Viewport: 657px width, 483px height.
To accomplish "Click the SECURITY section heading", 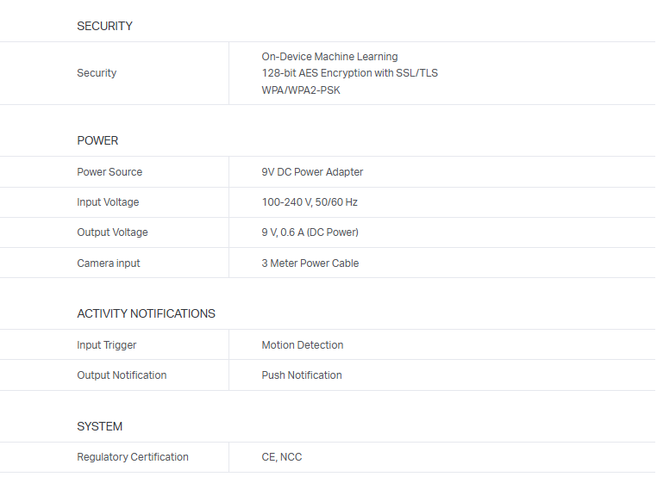I will click(x=104, y=26).
